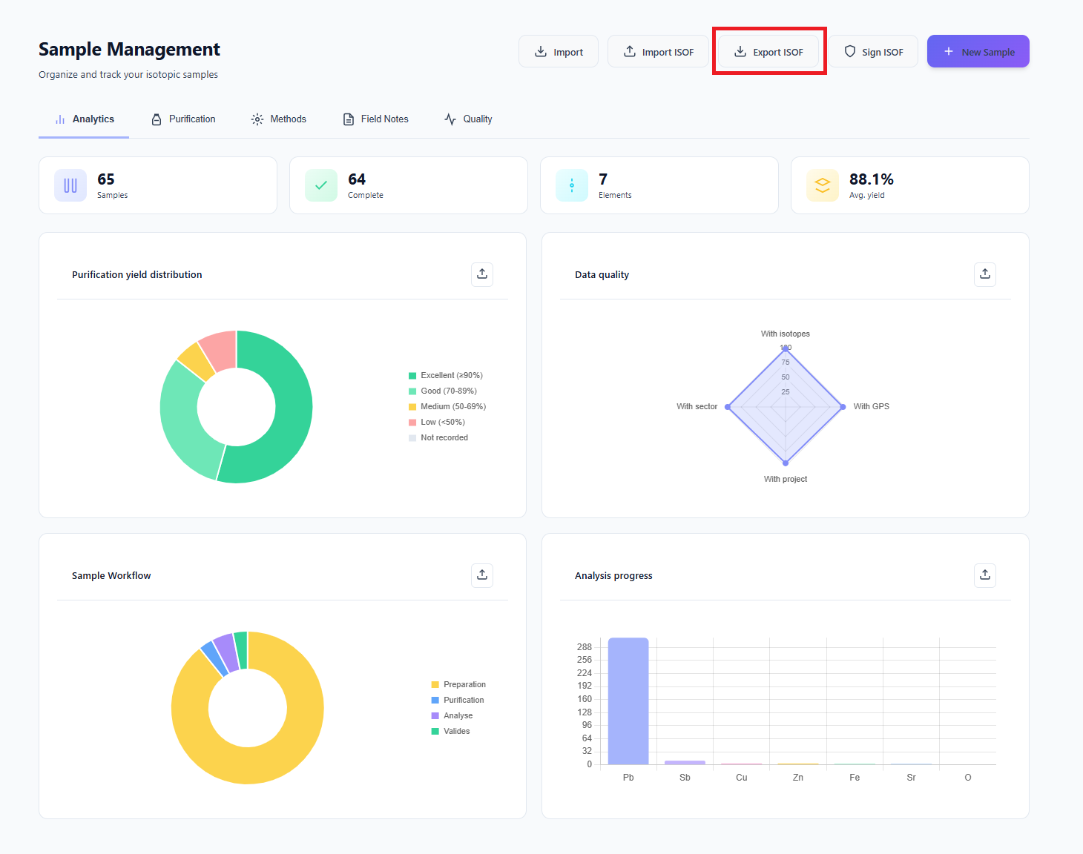
Task: Select the Analytics bar chart icon
Action: [59, 119]
